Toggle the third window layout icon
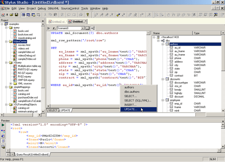 [x=33, y=15]
